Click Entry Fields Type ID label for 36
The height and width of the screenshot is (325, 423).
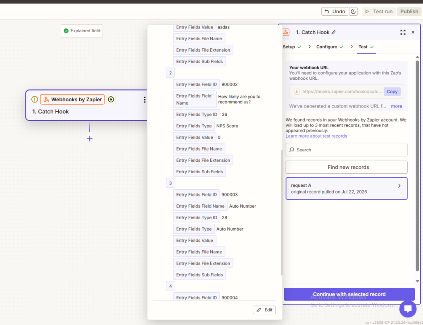click(196, 115)
